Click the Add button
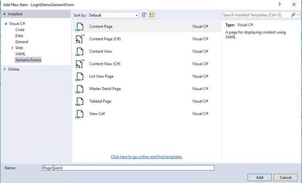The width and height of the screenshot is (302, 183). click(x=260, y=177)
